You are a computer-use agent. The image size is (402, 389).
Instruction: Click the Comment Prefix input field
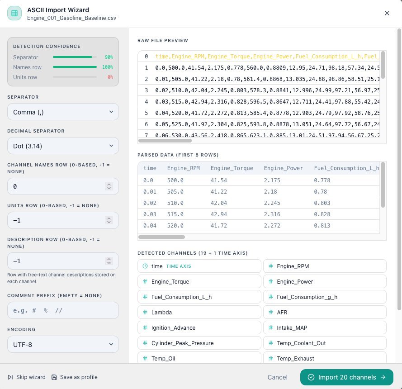coord(63,310)
